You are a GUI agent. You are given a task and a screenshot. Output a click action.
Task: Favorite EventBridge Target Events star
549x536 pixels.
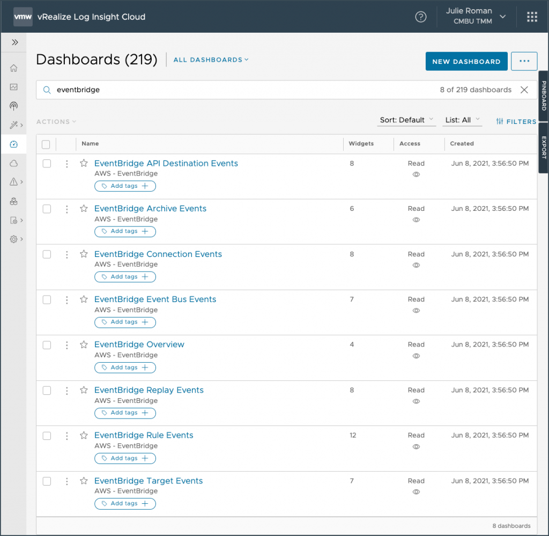84,481
